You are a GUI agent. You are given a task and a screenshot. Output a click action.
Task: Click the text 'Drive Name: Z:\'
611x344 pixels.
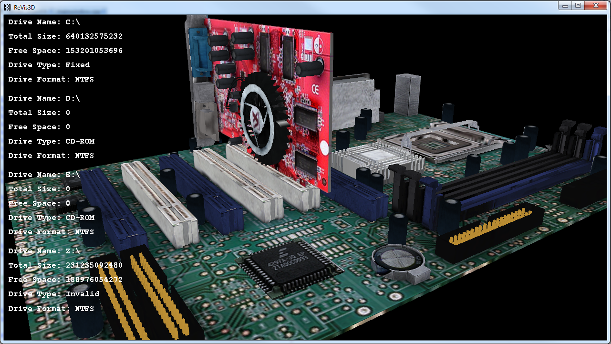click(44, 251)
